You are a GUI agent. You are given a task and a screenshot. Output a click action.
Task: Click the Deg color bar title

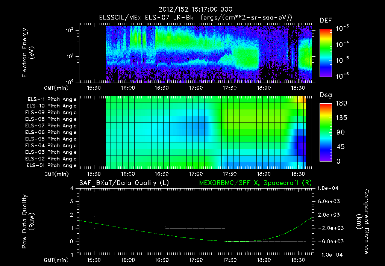[326, 95]
